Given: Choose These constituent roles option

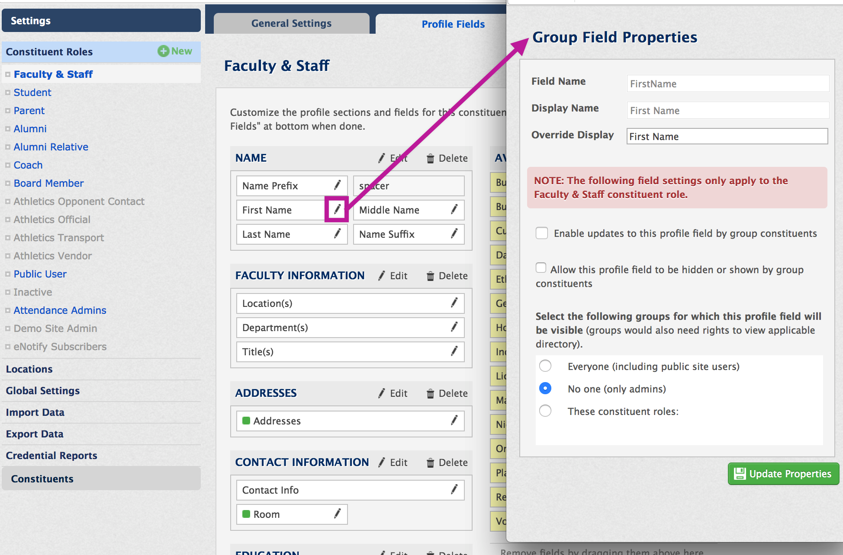Looking at the screenshot, I should [x=545, y=411].
